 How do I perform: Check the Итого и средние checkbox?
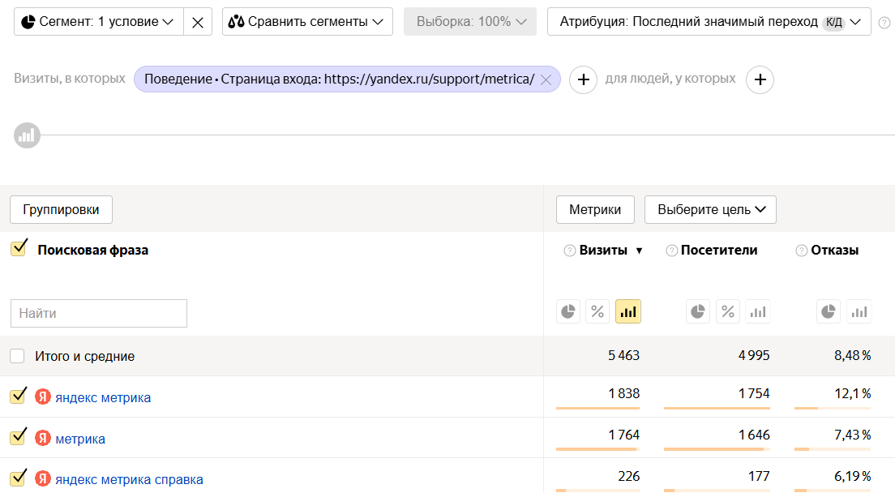pyautogui.click(x=17, y=356)
